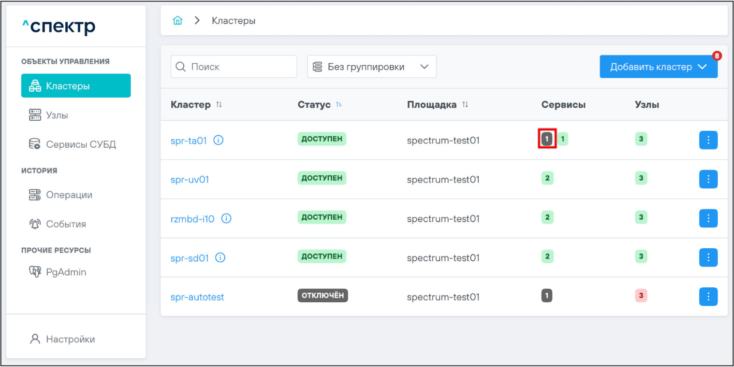The height and width of the screenshot is (367, 734).
Task: Open PgAdmin from sidebar resources
Action: point(66,272)
